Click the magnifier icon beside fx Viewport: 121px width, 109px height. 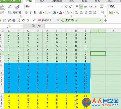33,26
